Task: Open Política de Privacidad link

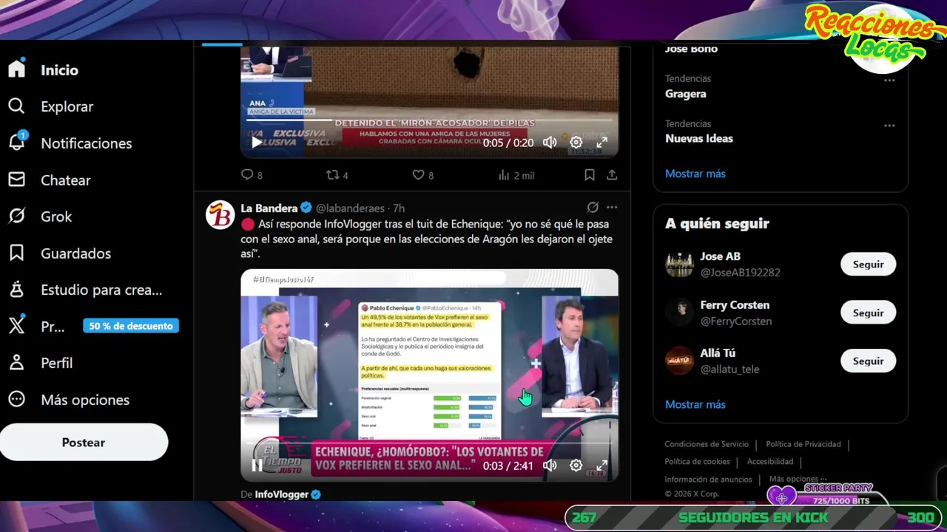Action: coord(803,444)
